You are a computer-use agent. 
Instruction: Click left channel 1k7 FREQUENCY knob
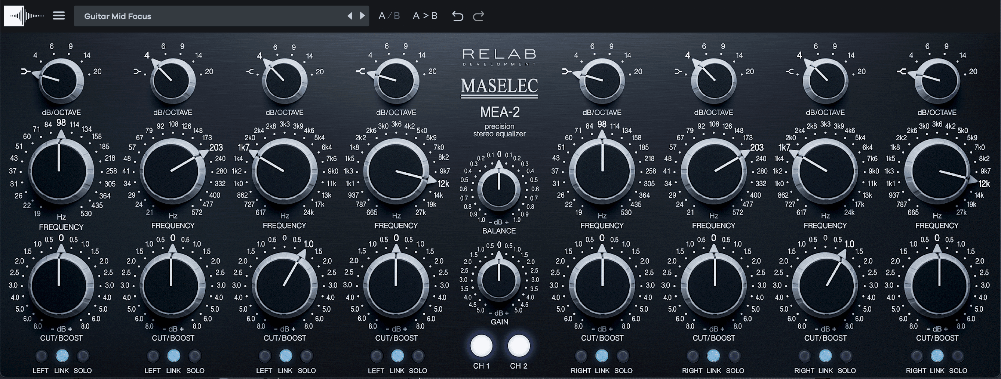(x=284, y=171)
